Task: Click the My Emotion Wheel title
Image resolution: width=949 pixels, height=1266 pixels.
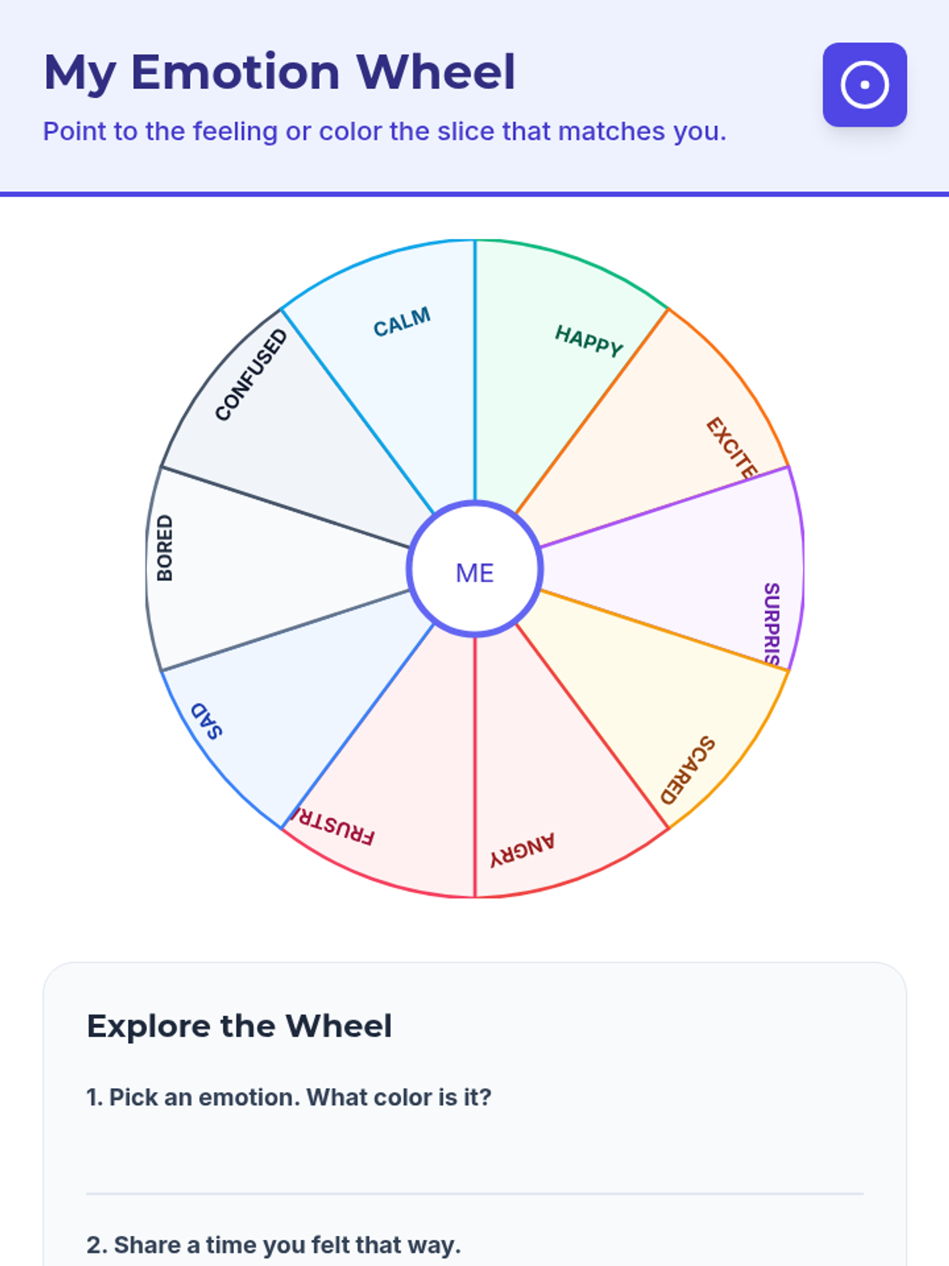Action: pos(280,73)
